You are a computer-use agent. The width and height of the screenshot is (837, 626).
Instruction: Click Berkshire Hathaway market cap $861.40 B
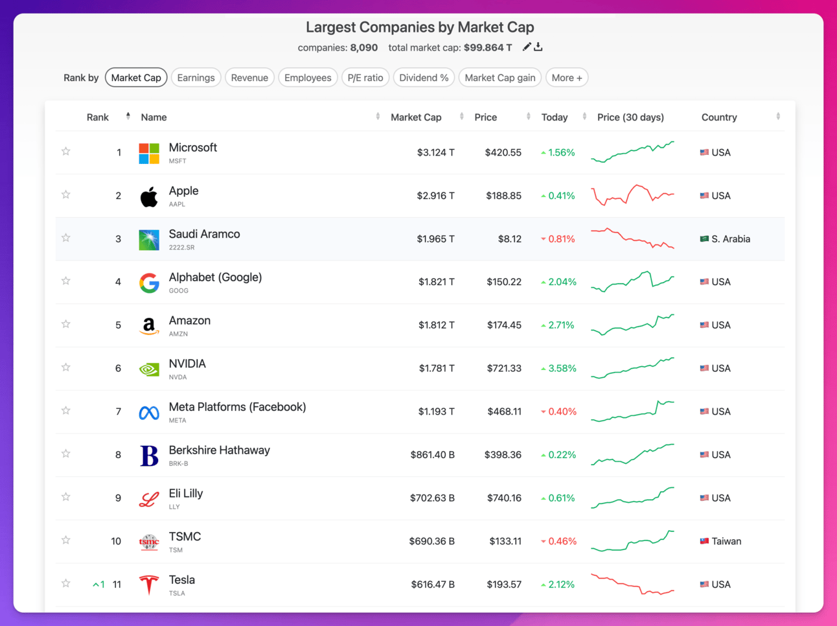point(432,455)
